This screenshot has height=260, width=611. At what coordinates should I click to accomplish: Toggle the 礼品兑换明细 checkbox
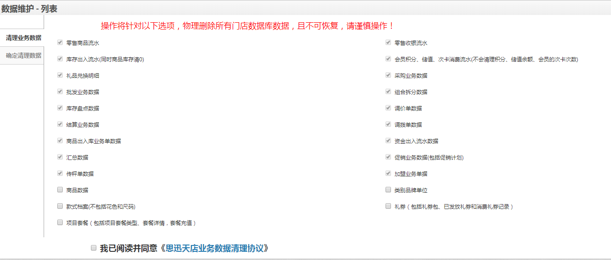click(60, 75)
